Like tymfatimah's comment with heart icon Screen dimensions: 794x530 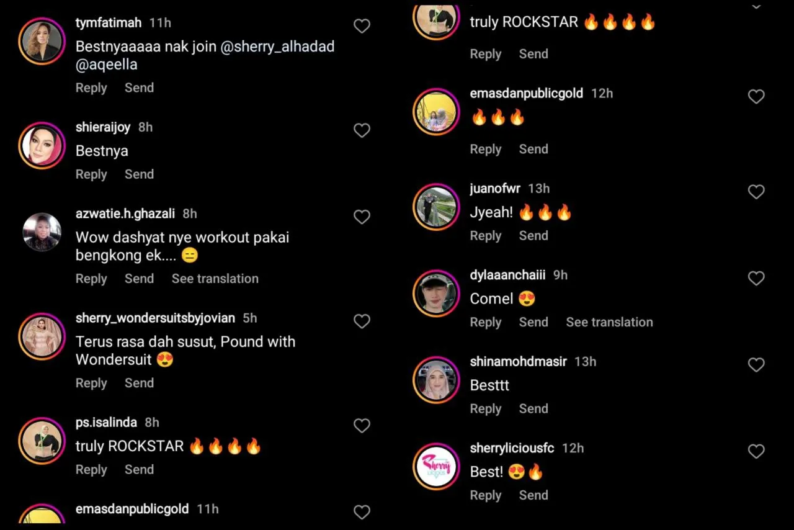click(x=362, y=26)
